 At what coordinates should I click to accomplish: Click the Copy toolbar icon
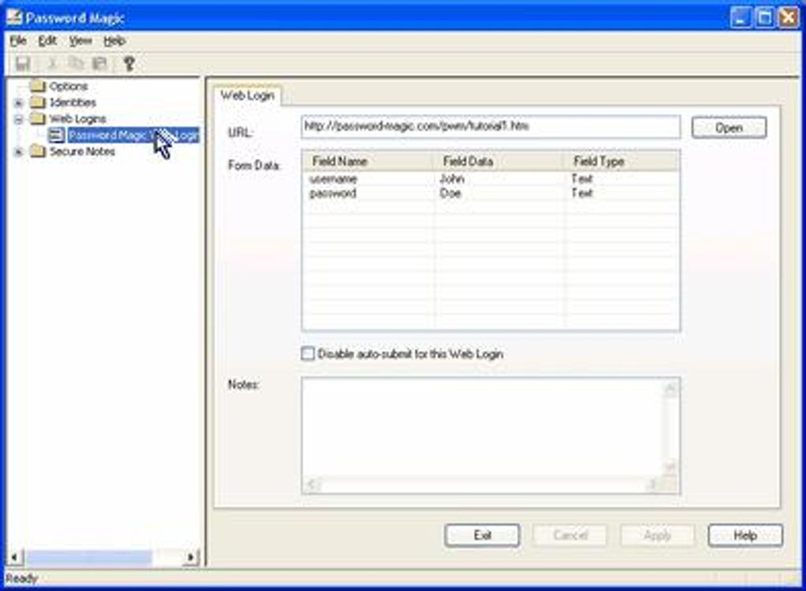(76, 64)
